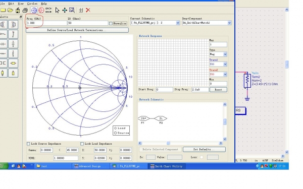Select the series capacitor palette icon
Screen dimensions: 303x189
pyautogui.click(x=3, y=44)
